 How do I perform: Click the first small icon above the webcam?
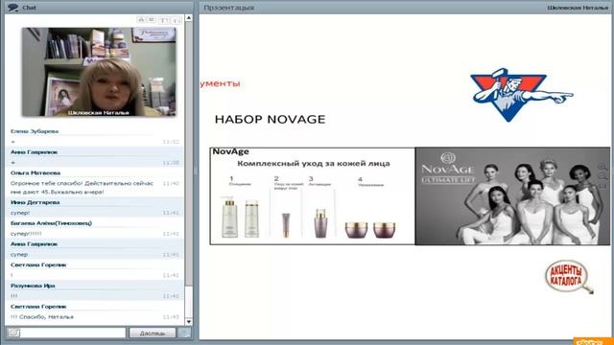coord(141,19)
